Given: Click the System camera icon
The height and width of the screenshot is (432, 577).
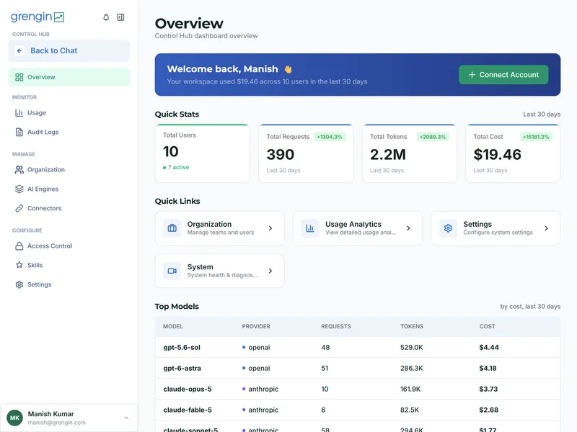Looking at the screenshot, I should point(172,271).
